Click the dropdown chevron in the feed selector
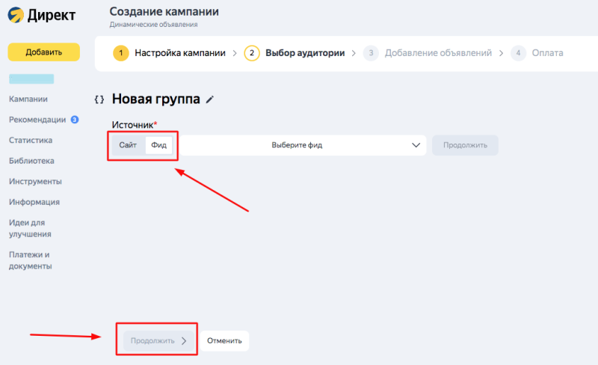The height and width of the screenshot is (365, 598). tap(416, 145)
